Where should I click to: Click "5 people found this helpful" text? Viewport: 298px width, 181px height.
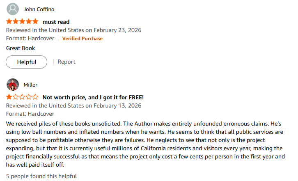41,176
